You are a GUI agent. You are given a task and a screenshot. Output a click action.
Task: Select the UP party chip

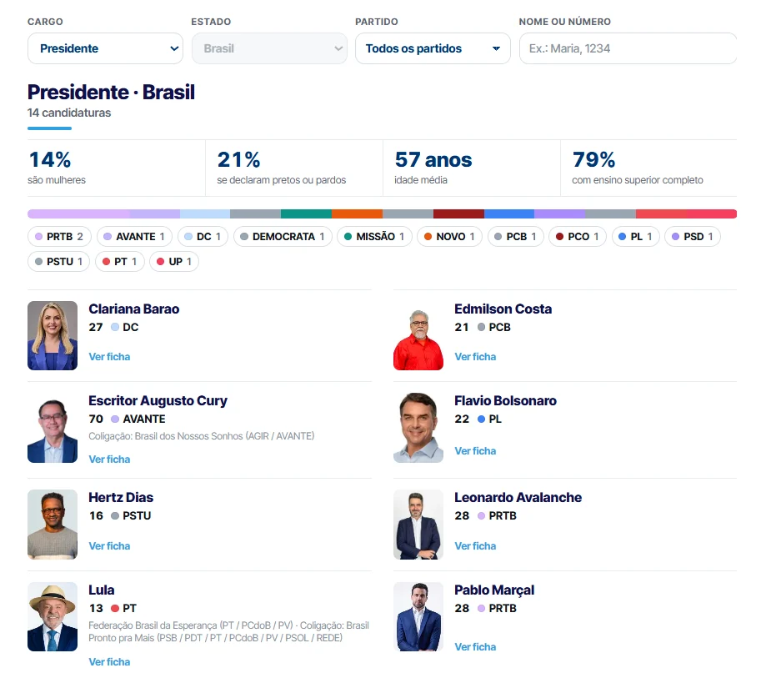coord(174,262)
